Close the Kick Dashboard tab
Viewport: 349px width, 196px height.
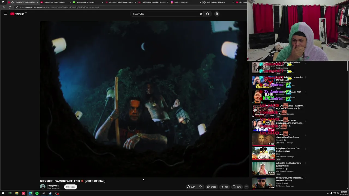click(x=103, y=2)
